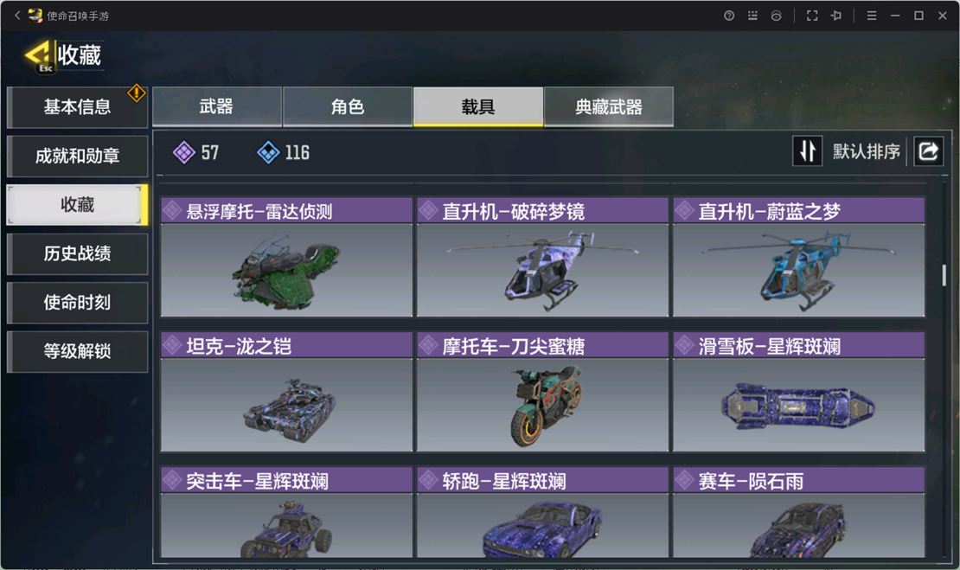The height and width of the screenshot is (570, 960).
Task: Click the yellow Esc back arrow icon
Action: (x=39, y=55)
